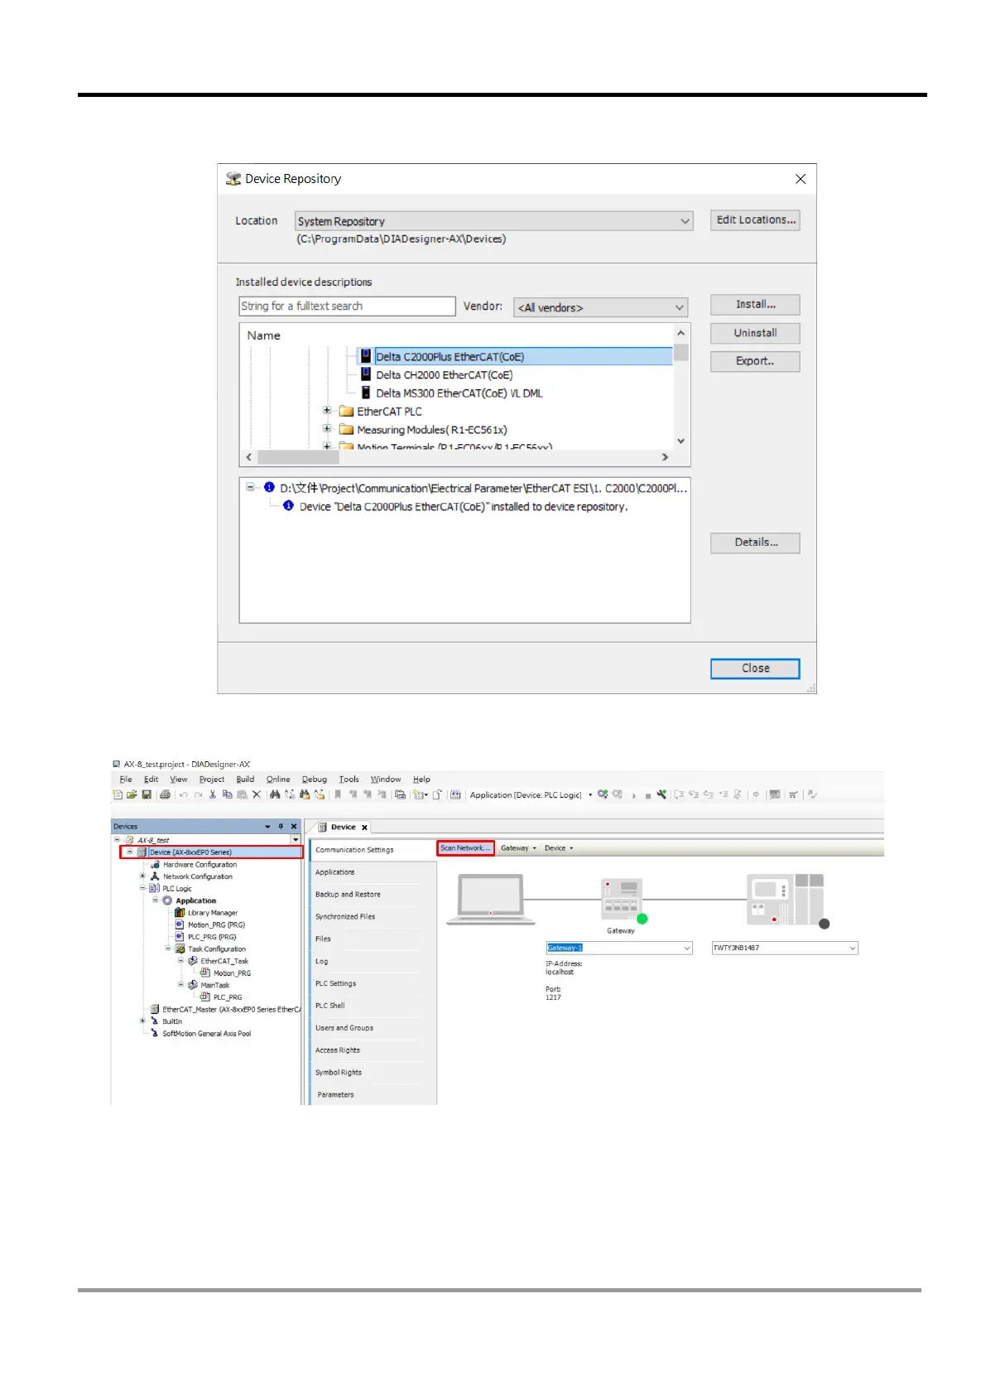
Task: Click the Cut scissors icon
Action: (213, 794)
